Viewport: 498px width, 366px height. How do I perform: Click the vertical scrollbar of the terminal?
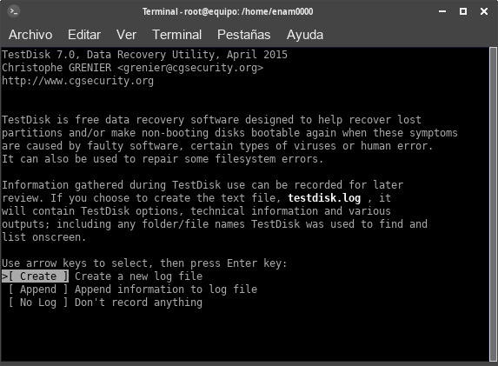(x=493, y=204)
